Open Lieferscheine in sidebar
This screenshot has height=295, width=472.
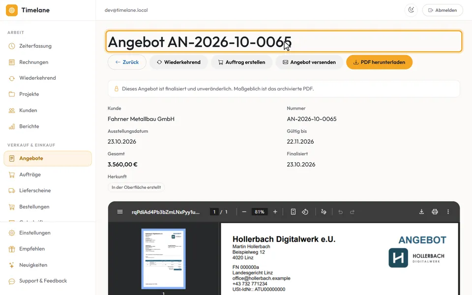[x=48, y=191]
